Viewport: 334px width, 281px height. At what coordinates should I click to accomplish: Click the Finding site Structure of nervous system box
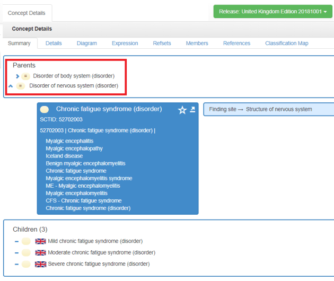(268, 109)
